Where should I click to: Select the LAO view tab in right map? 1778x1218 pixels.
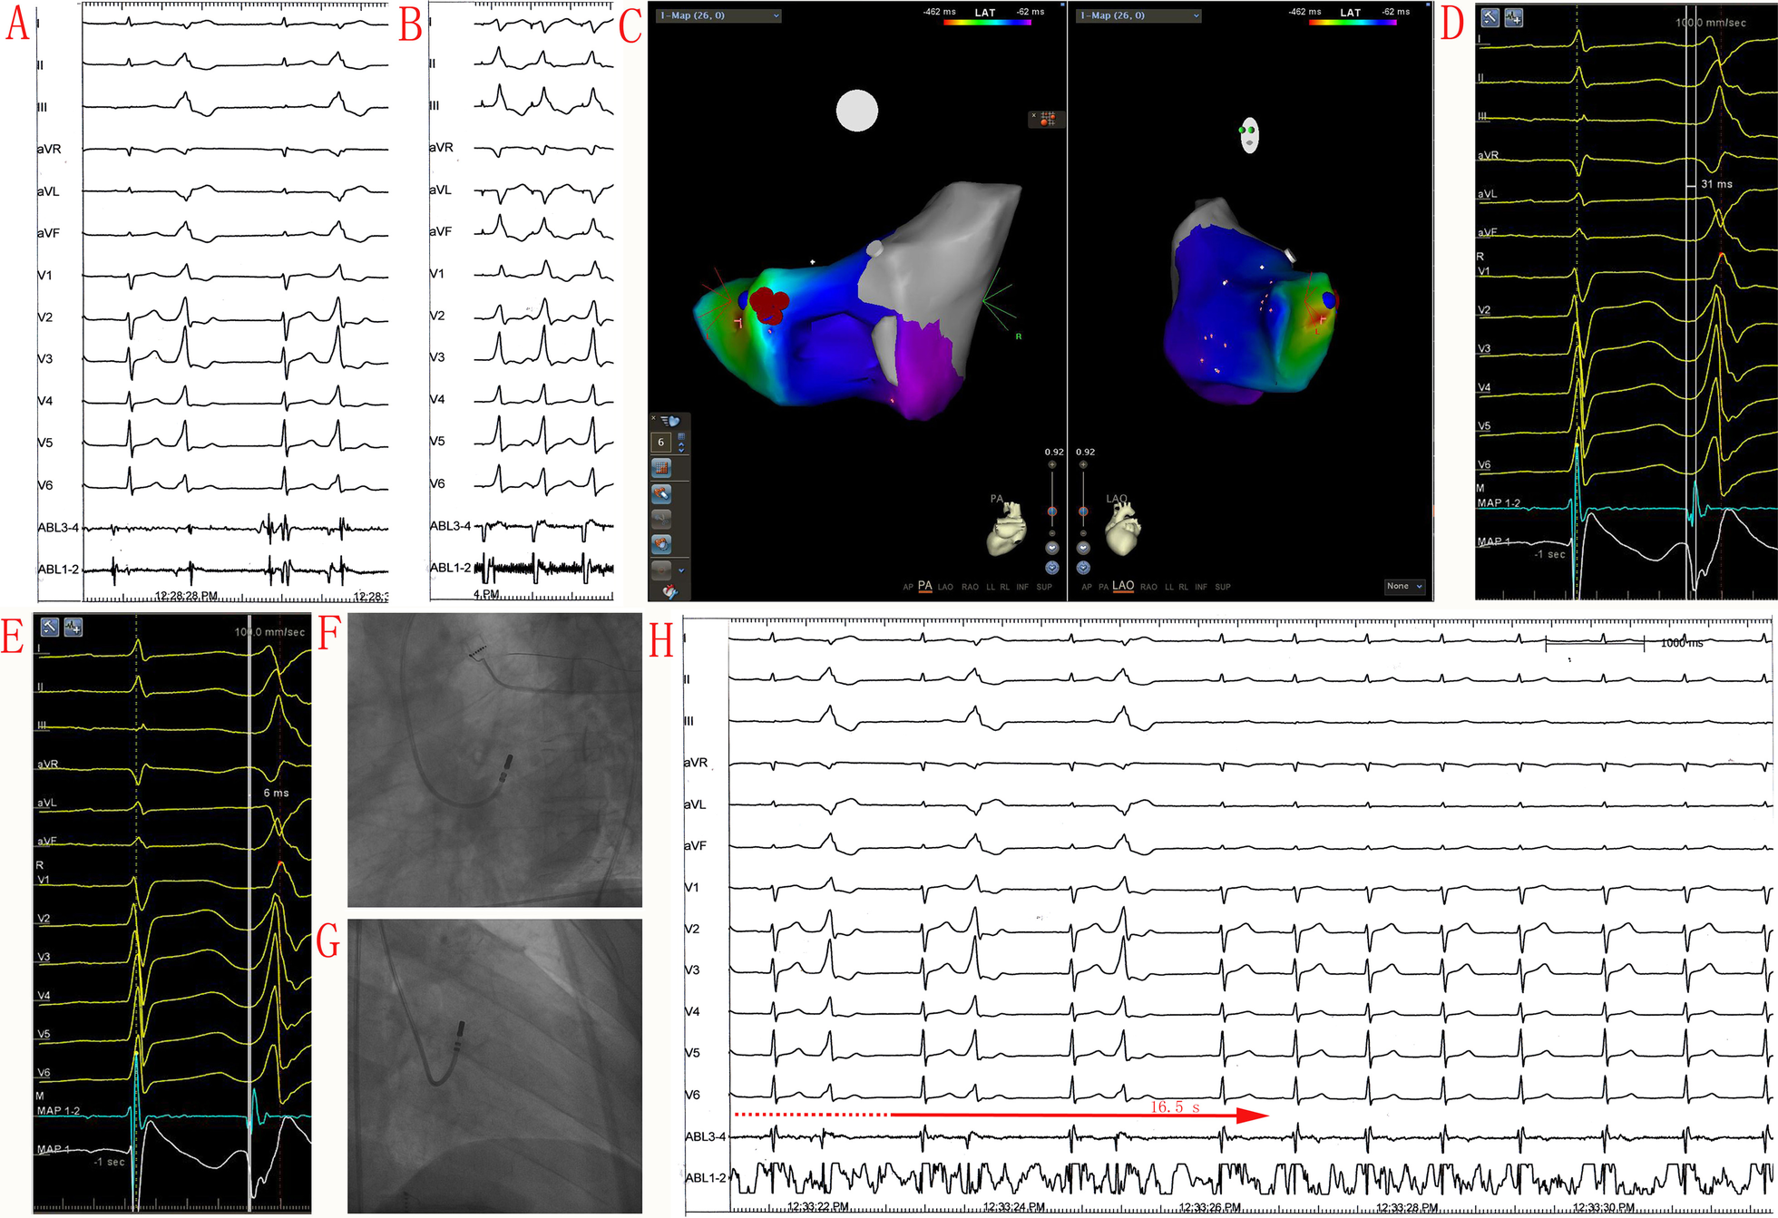[x=1123, y=586]
